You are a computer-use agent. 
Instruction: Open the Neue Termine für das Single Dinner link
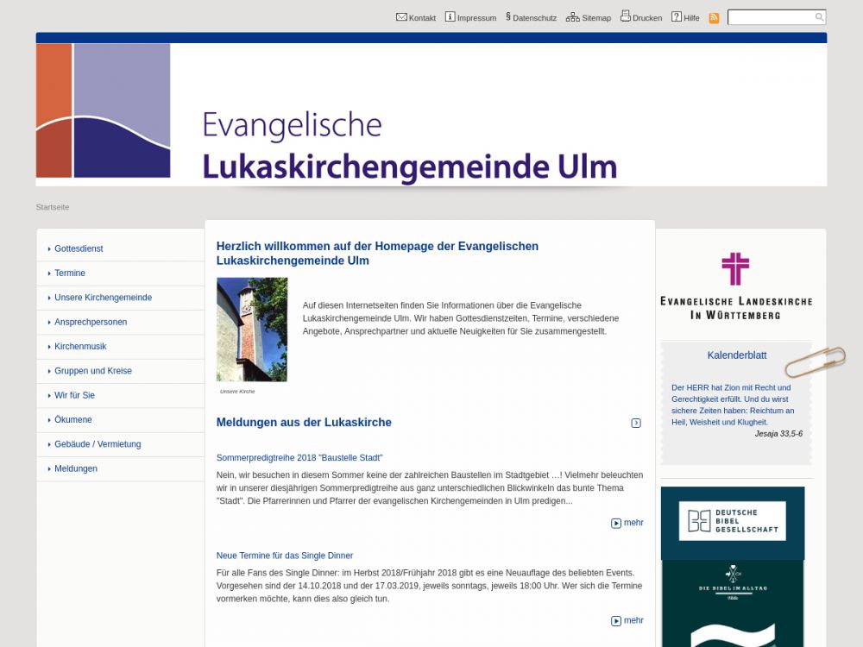pyautogui.click(x=285, y=556)
